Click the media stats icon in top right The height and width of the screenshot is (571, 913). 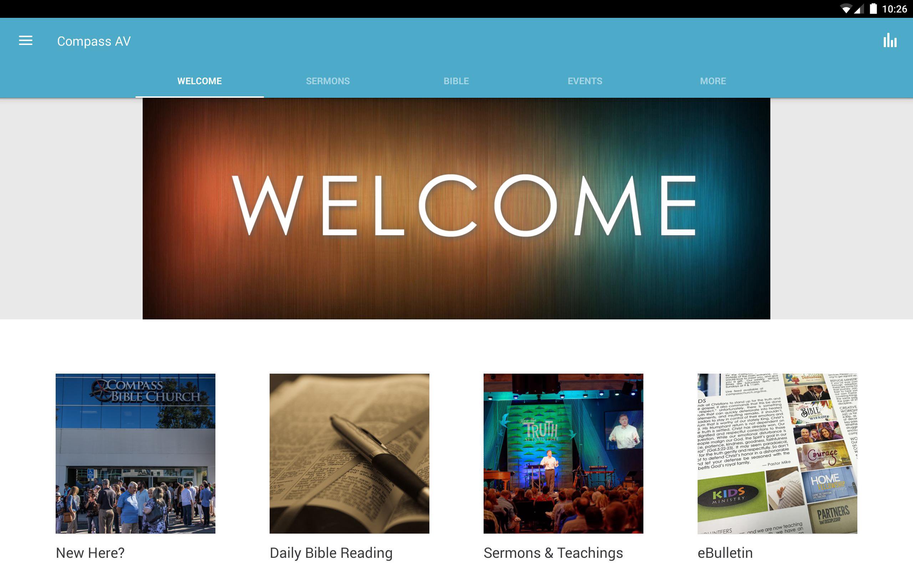coord(889,41)
